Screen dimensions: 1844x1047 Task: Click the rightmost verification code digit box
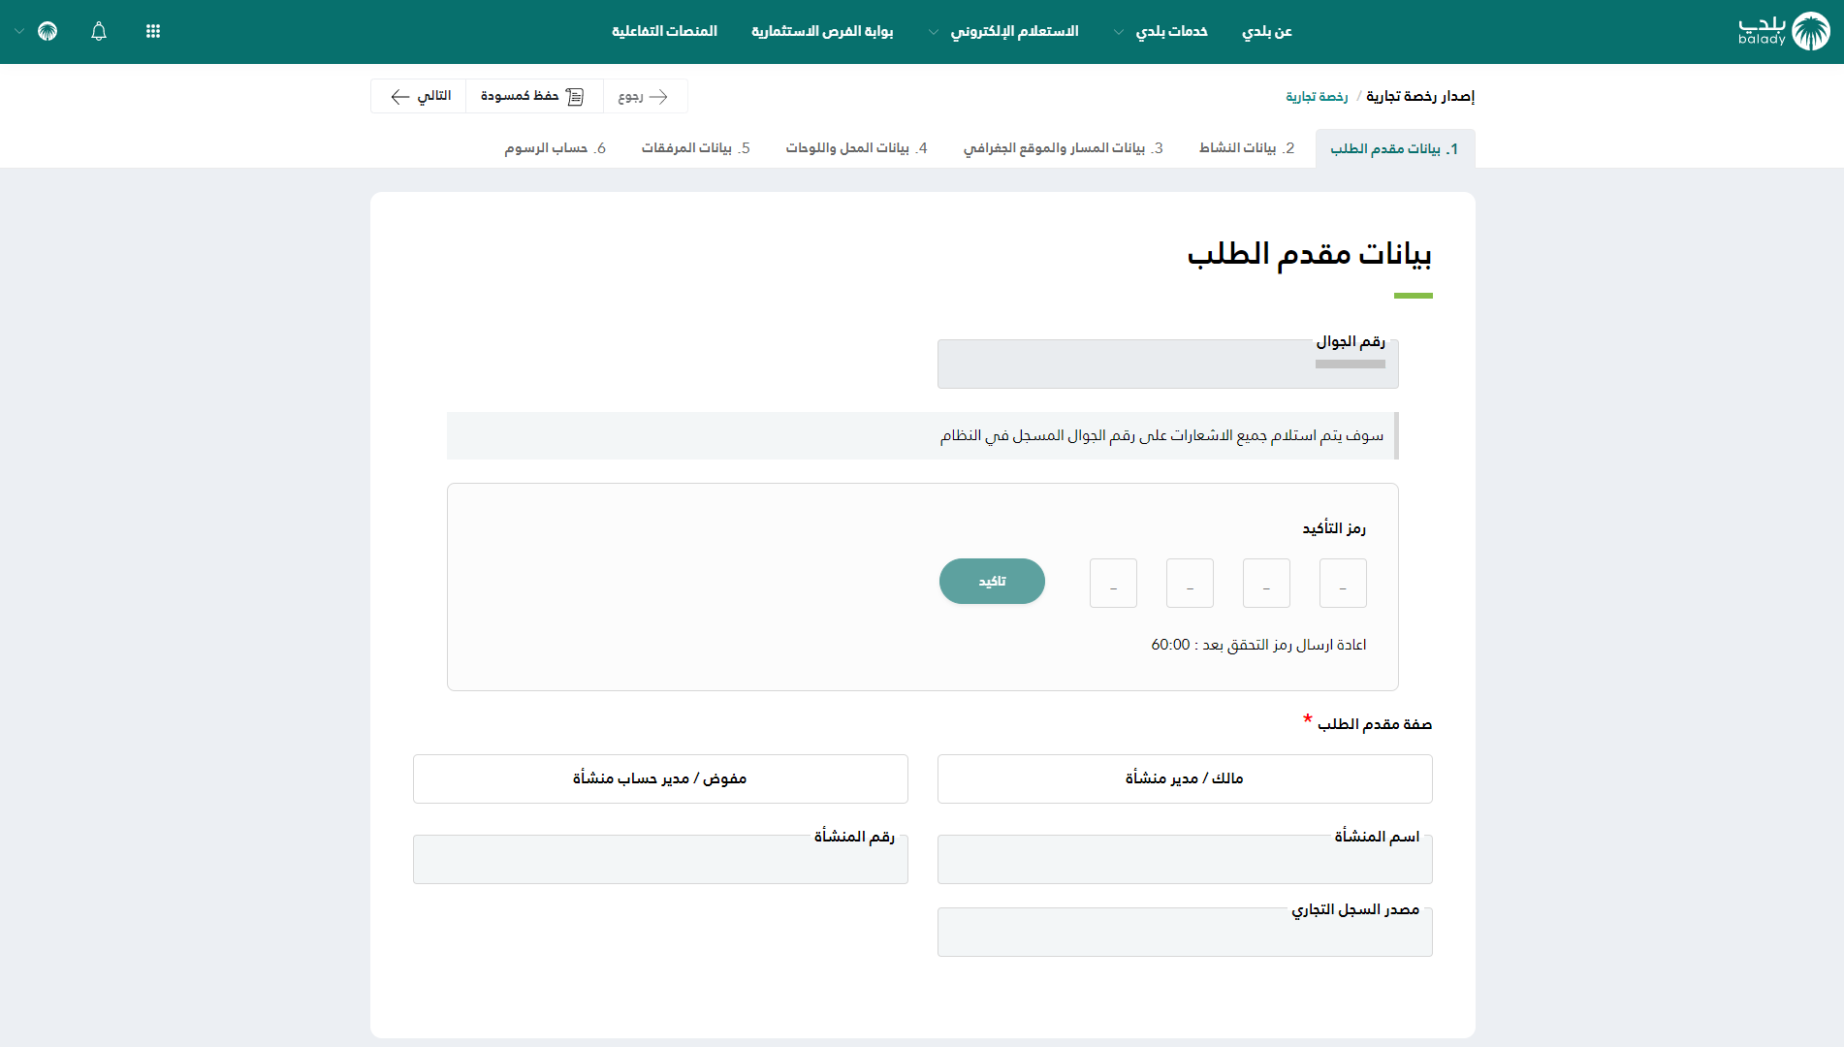tap(1343, 583)
